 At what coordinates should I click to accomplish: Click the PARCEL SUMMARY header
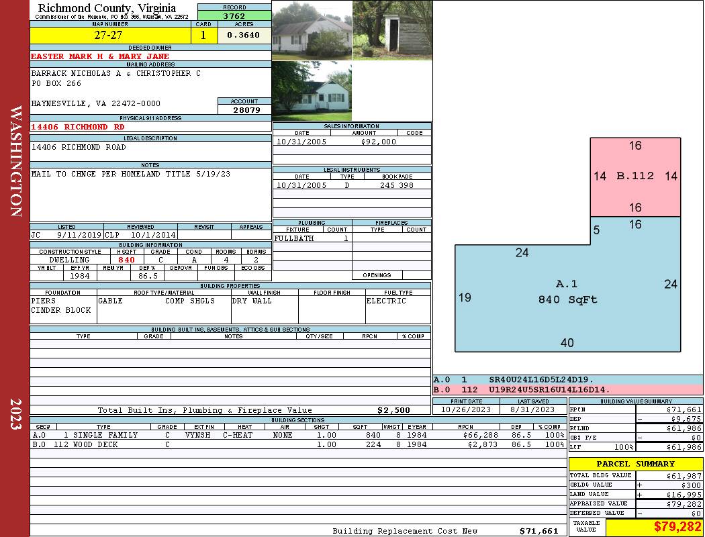pyautogui.click(x=636, y=464)
